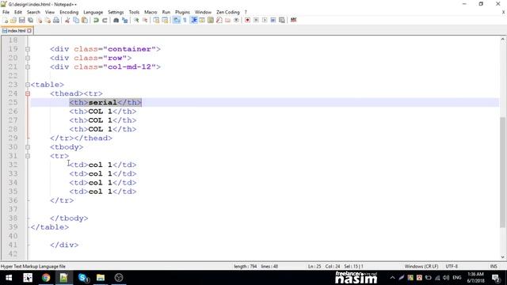Show the Document Map panel icon
507x285 pixels.
(x=211, y=20)
